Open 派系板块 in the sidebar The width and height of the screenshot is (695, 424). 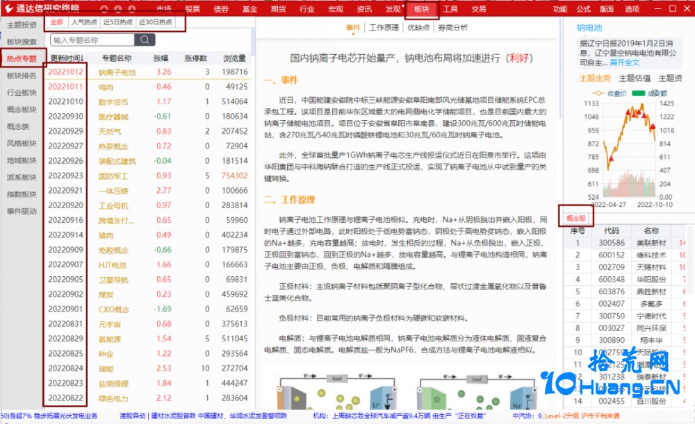click(x=22, y=178)
